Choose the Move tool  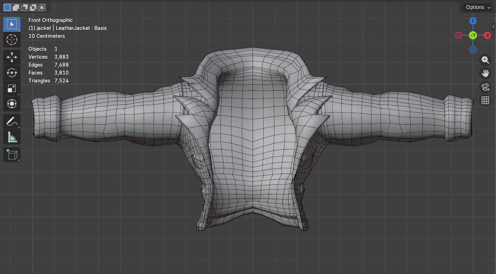click(12, 57)
